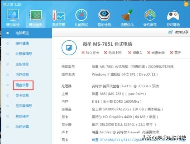The width and height of the screenshot is (190, 144).
Task: Click the bullet beside 显示器信息
Action: 8,106
